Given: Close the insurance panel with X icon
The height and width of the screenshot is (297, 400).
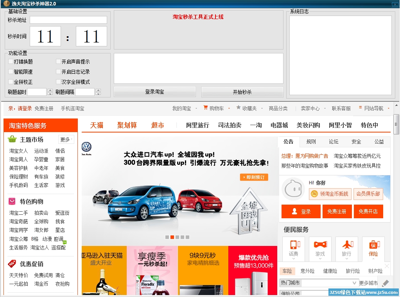Looking at the screenshot, I should pyautogui.click(x=387, y=266).
